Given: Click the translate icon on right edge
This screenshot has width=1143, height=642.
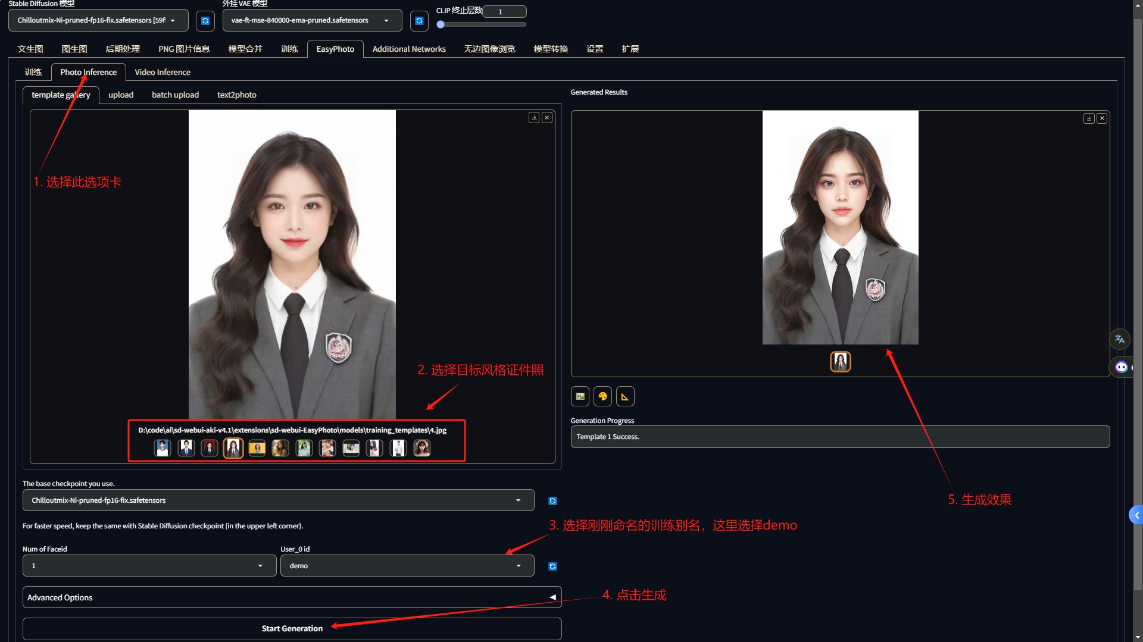Looking at the screenshot, I should pos(1120,339).
